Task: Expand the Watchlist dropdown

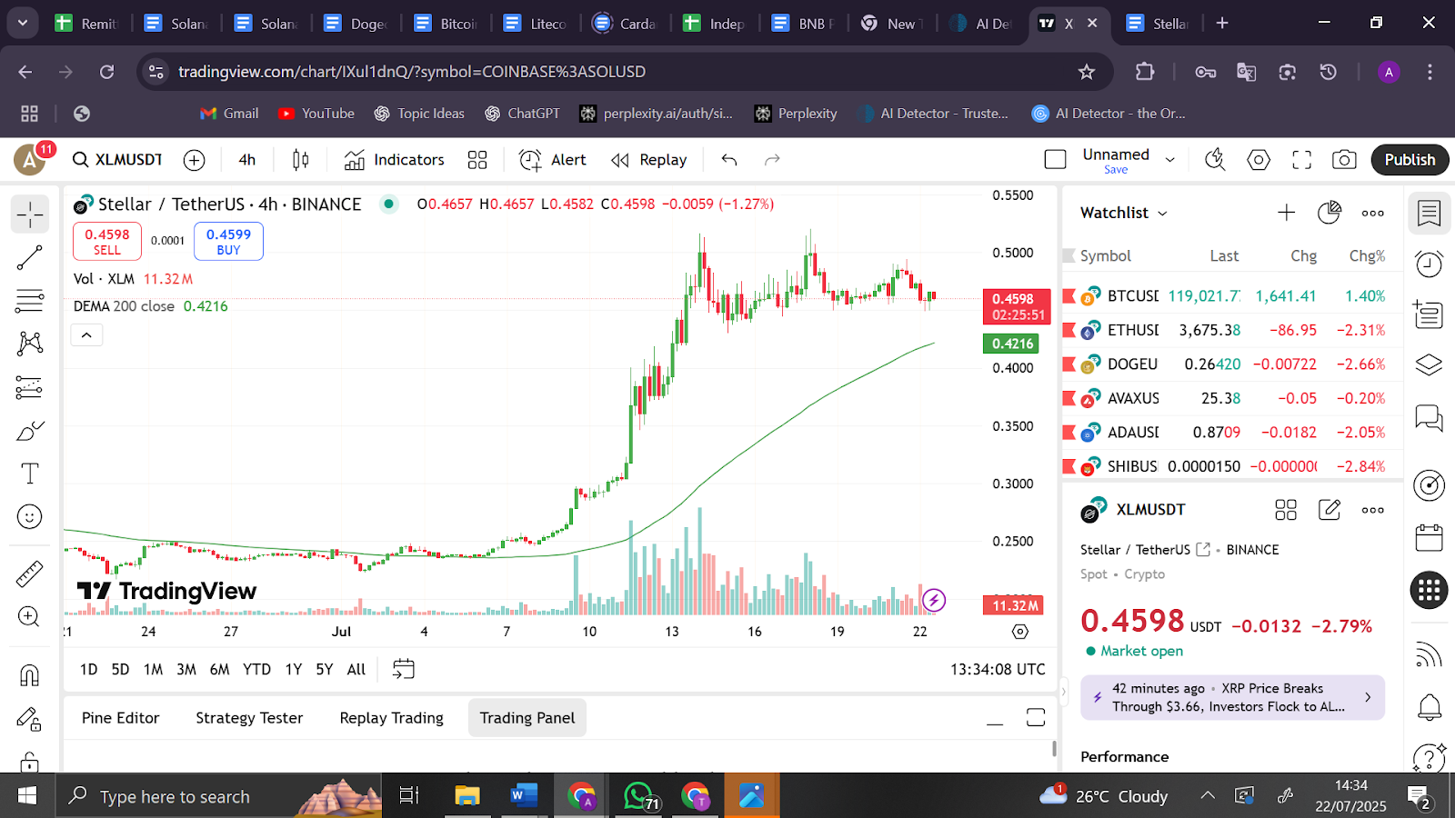Action: click(x=1123, y=213)
